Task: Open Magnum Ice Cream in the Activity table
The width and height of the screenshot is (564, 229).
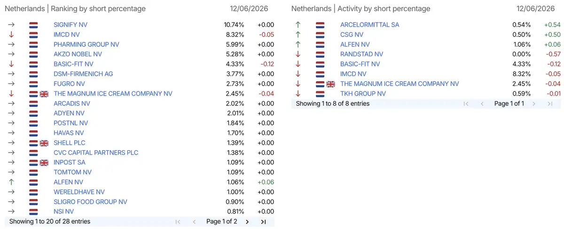Action: tap(399, 84)
